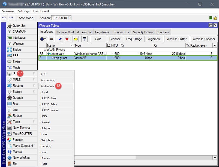Select the ap-guest VirtualAP row
This screenshot has height=167, width=219.
[128, 58]
